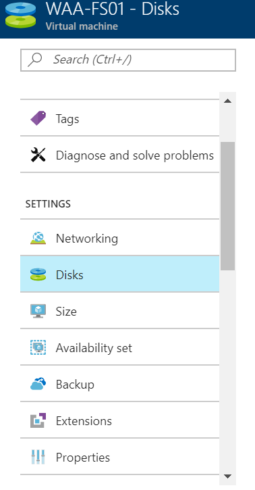
Task: Click the Extensions puzzle icon
Action: 38,420
